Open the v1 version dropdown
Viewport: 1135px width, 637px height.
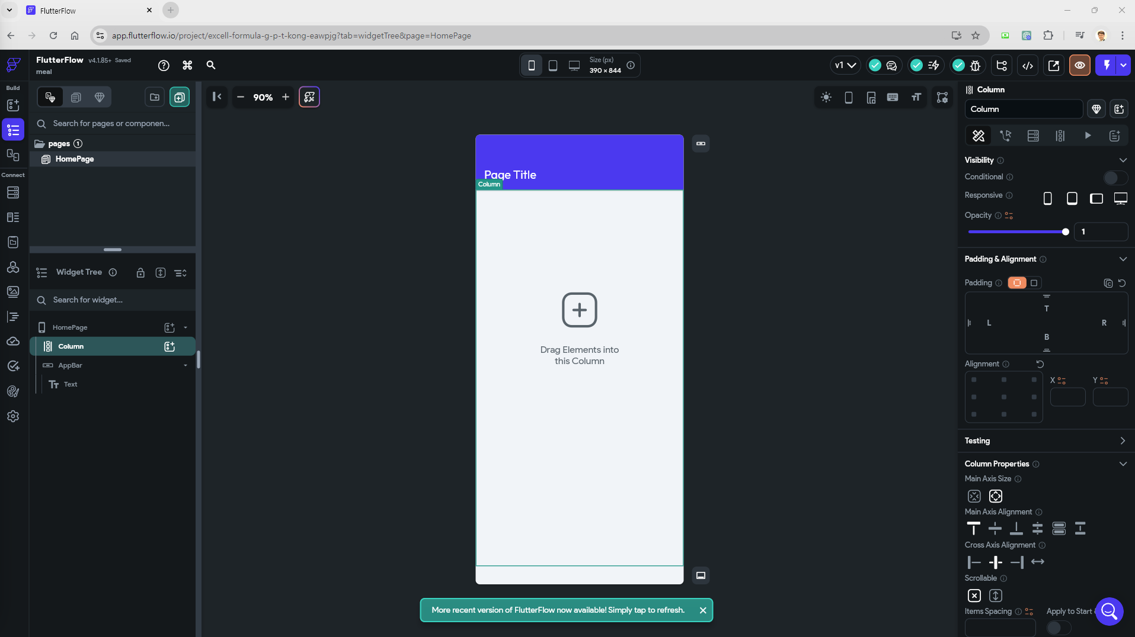click(x=845, y=66)
